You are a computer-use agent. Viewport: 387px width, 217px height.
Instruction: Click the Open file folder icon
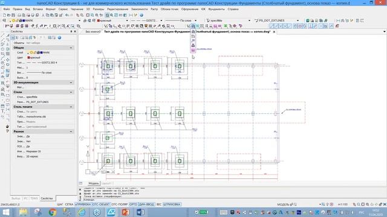coord(8,15)
